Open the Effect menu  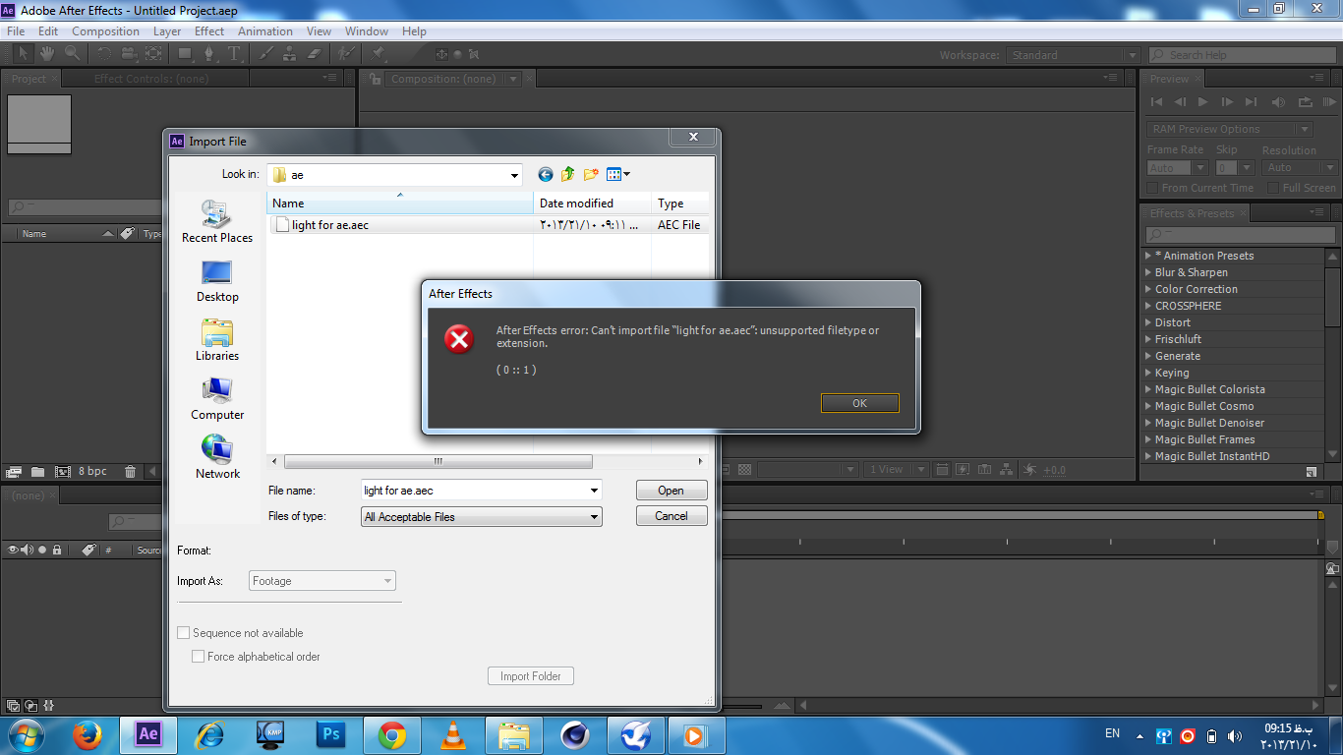point(209,31)
